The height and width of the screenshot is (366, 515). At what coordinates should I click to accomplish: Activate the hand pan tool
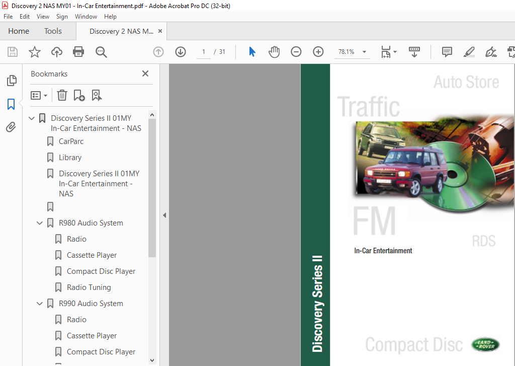[x=274, y=52]
